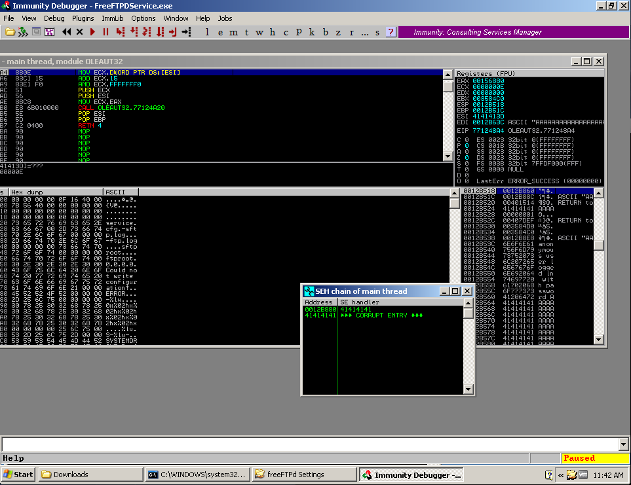The height and width of the screenshot is (485, 631).
Task: Click the ASCII column header in dump pane
Action: [x=121, y=192]
